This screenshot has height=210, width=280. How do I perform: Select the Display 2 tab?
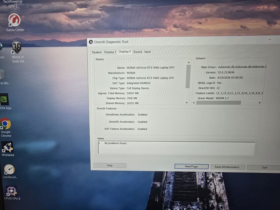pos(125,51)
